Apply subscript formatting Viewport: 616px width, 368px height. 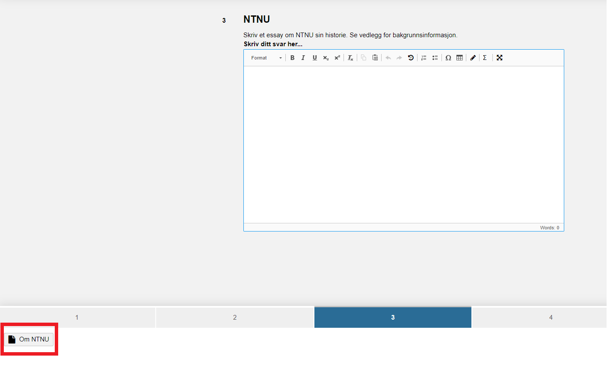tap(326, 58)
